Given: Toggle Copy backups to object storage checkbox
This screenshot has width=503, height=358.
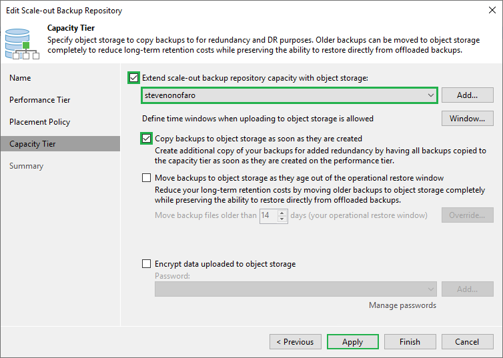Looking at the screenshot, I should pyautogui.click(x=146, y=139).
